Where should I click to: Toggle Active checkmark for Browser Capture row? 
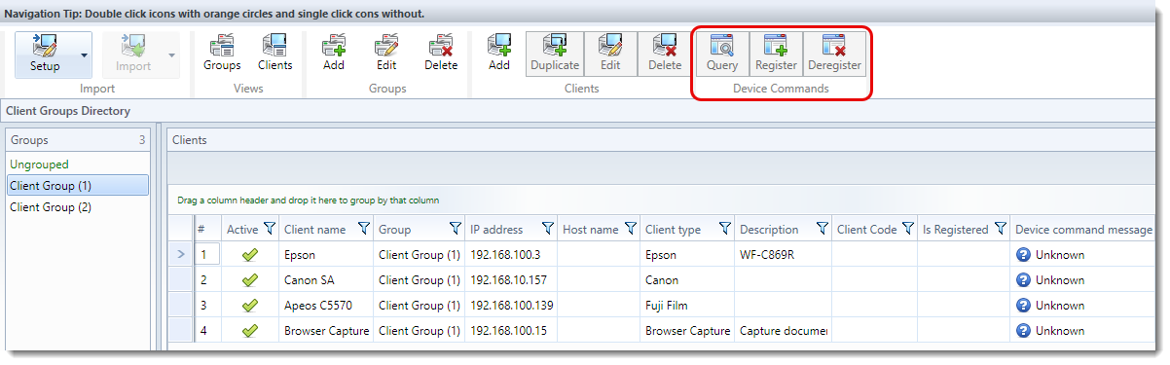pyautogui.click(x=250, y=331)
